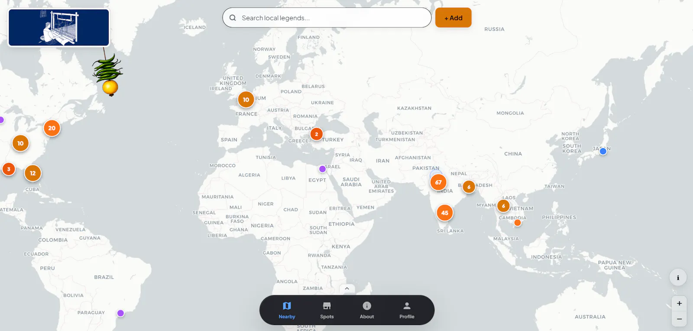
Task: Click the CHINA map label
Action: [513, 154]
